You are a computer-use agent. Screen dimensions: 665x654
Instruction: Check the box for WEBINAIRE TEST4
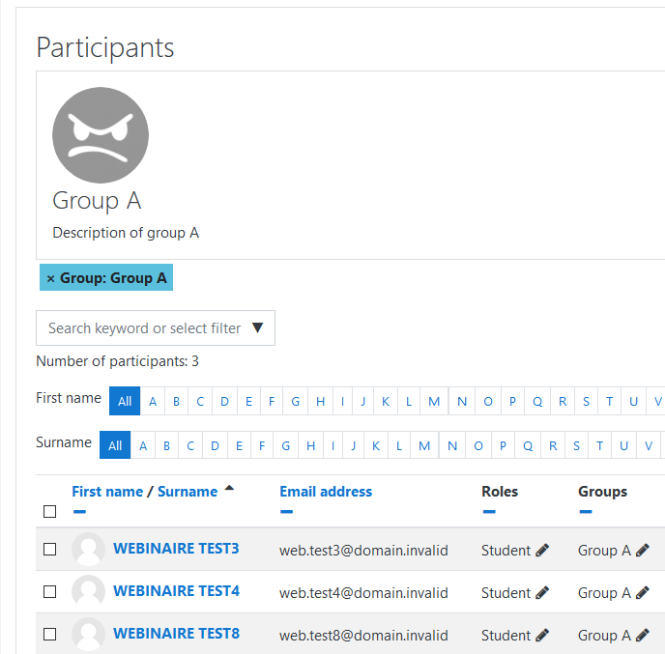coord(49,592)
